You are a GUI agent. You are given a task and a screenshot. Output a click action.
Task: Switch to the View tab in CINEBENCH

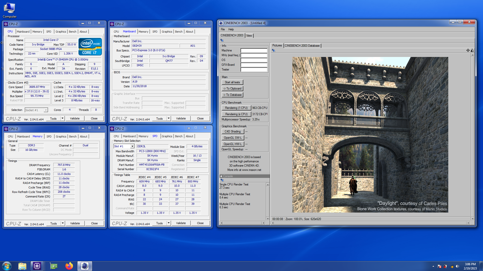tap(249, 36)
